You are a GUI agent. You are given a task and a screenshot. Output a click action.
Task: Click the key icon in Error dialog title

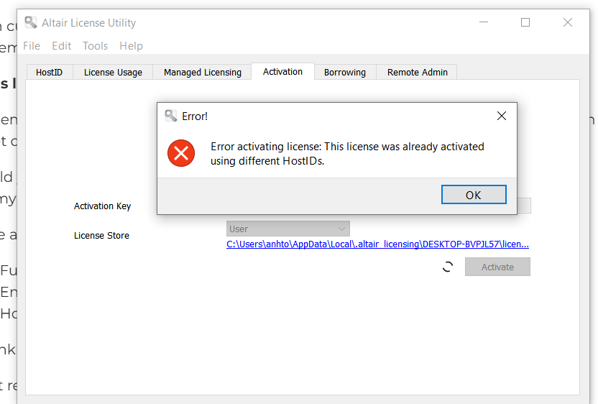171,116
